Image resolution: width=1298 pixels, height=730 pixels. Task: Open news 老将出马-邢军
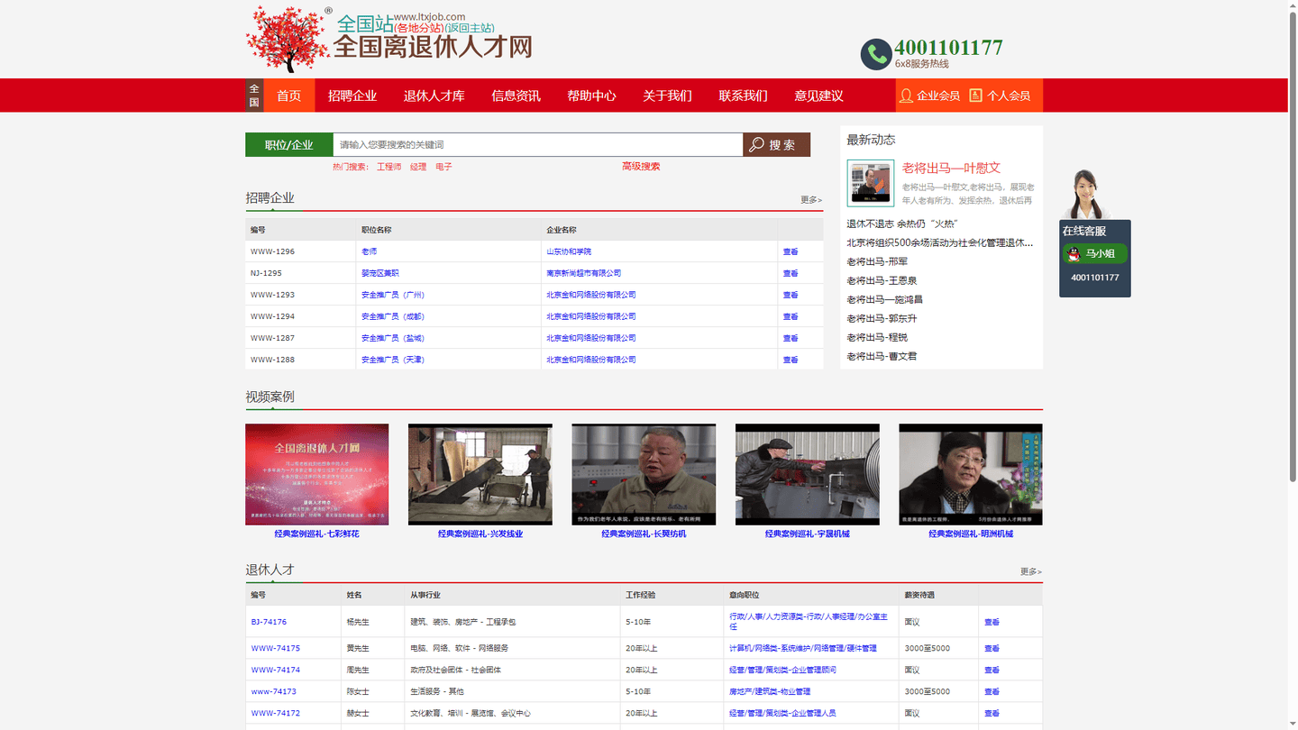[877, 261]
